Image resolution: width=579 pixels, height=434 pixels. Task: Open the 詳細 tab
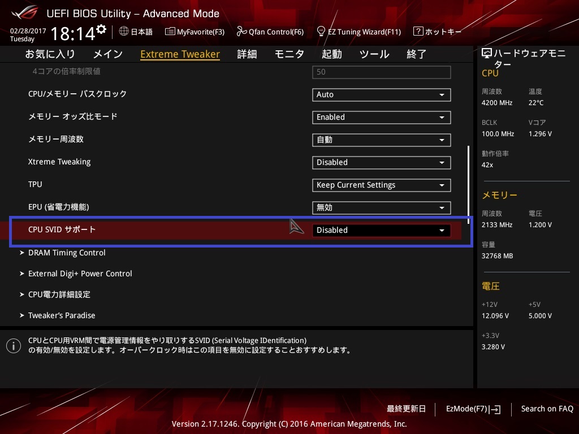click(x=247, y=54)
